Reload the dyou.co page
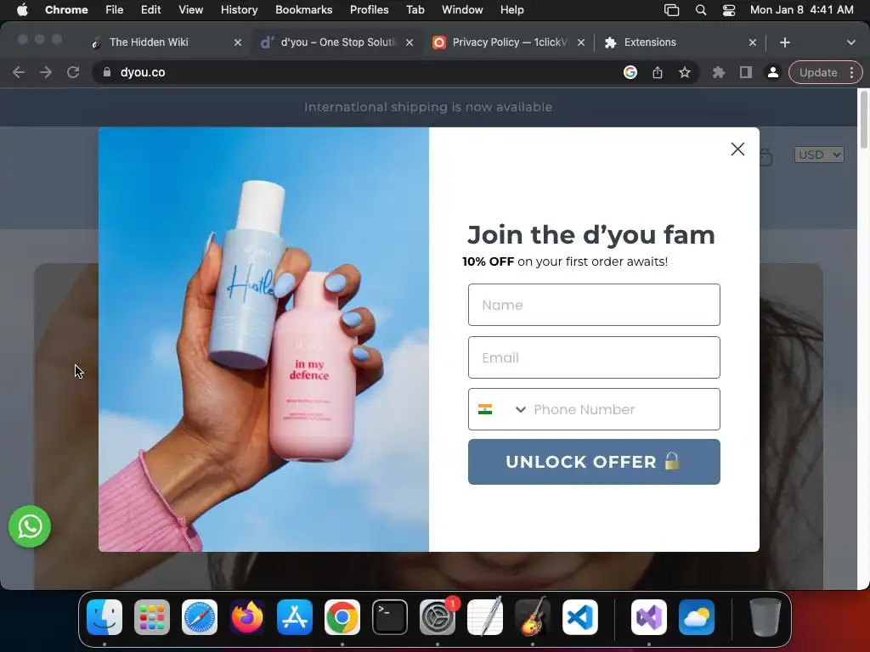The image size is (870, 652). [73, 72]
